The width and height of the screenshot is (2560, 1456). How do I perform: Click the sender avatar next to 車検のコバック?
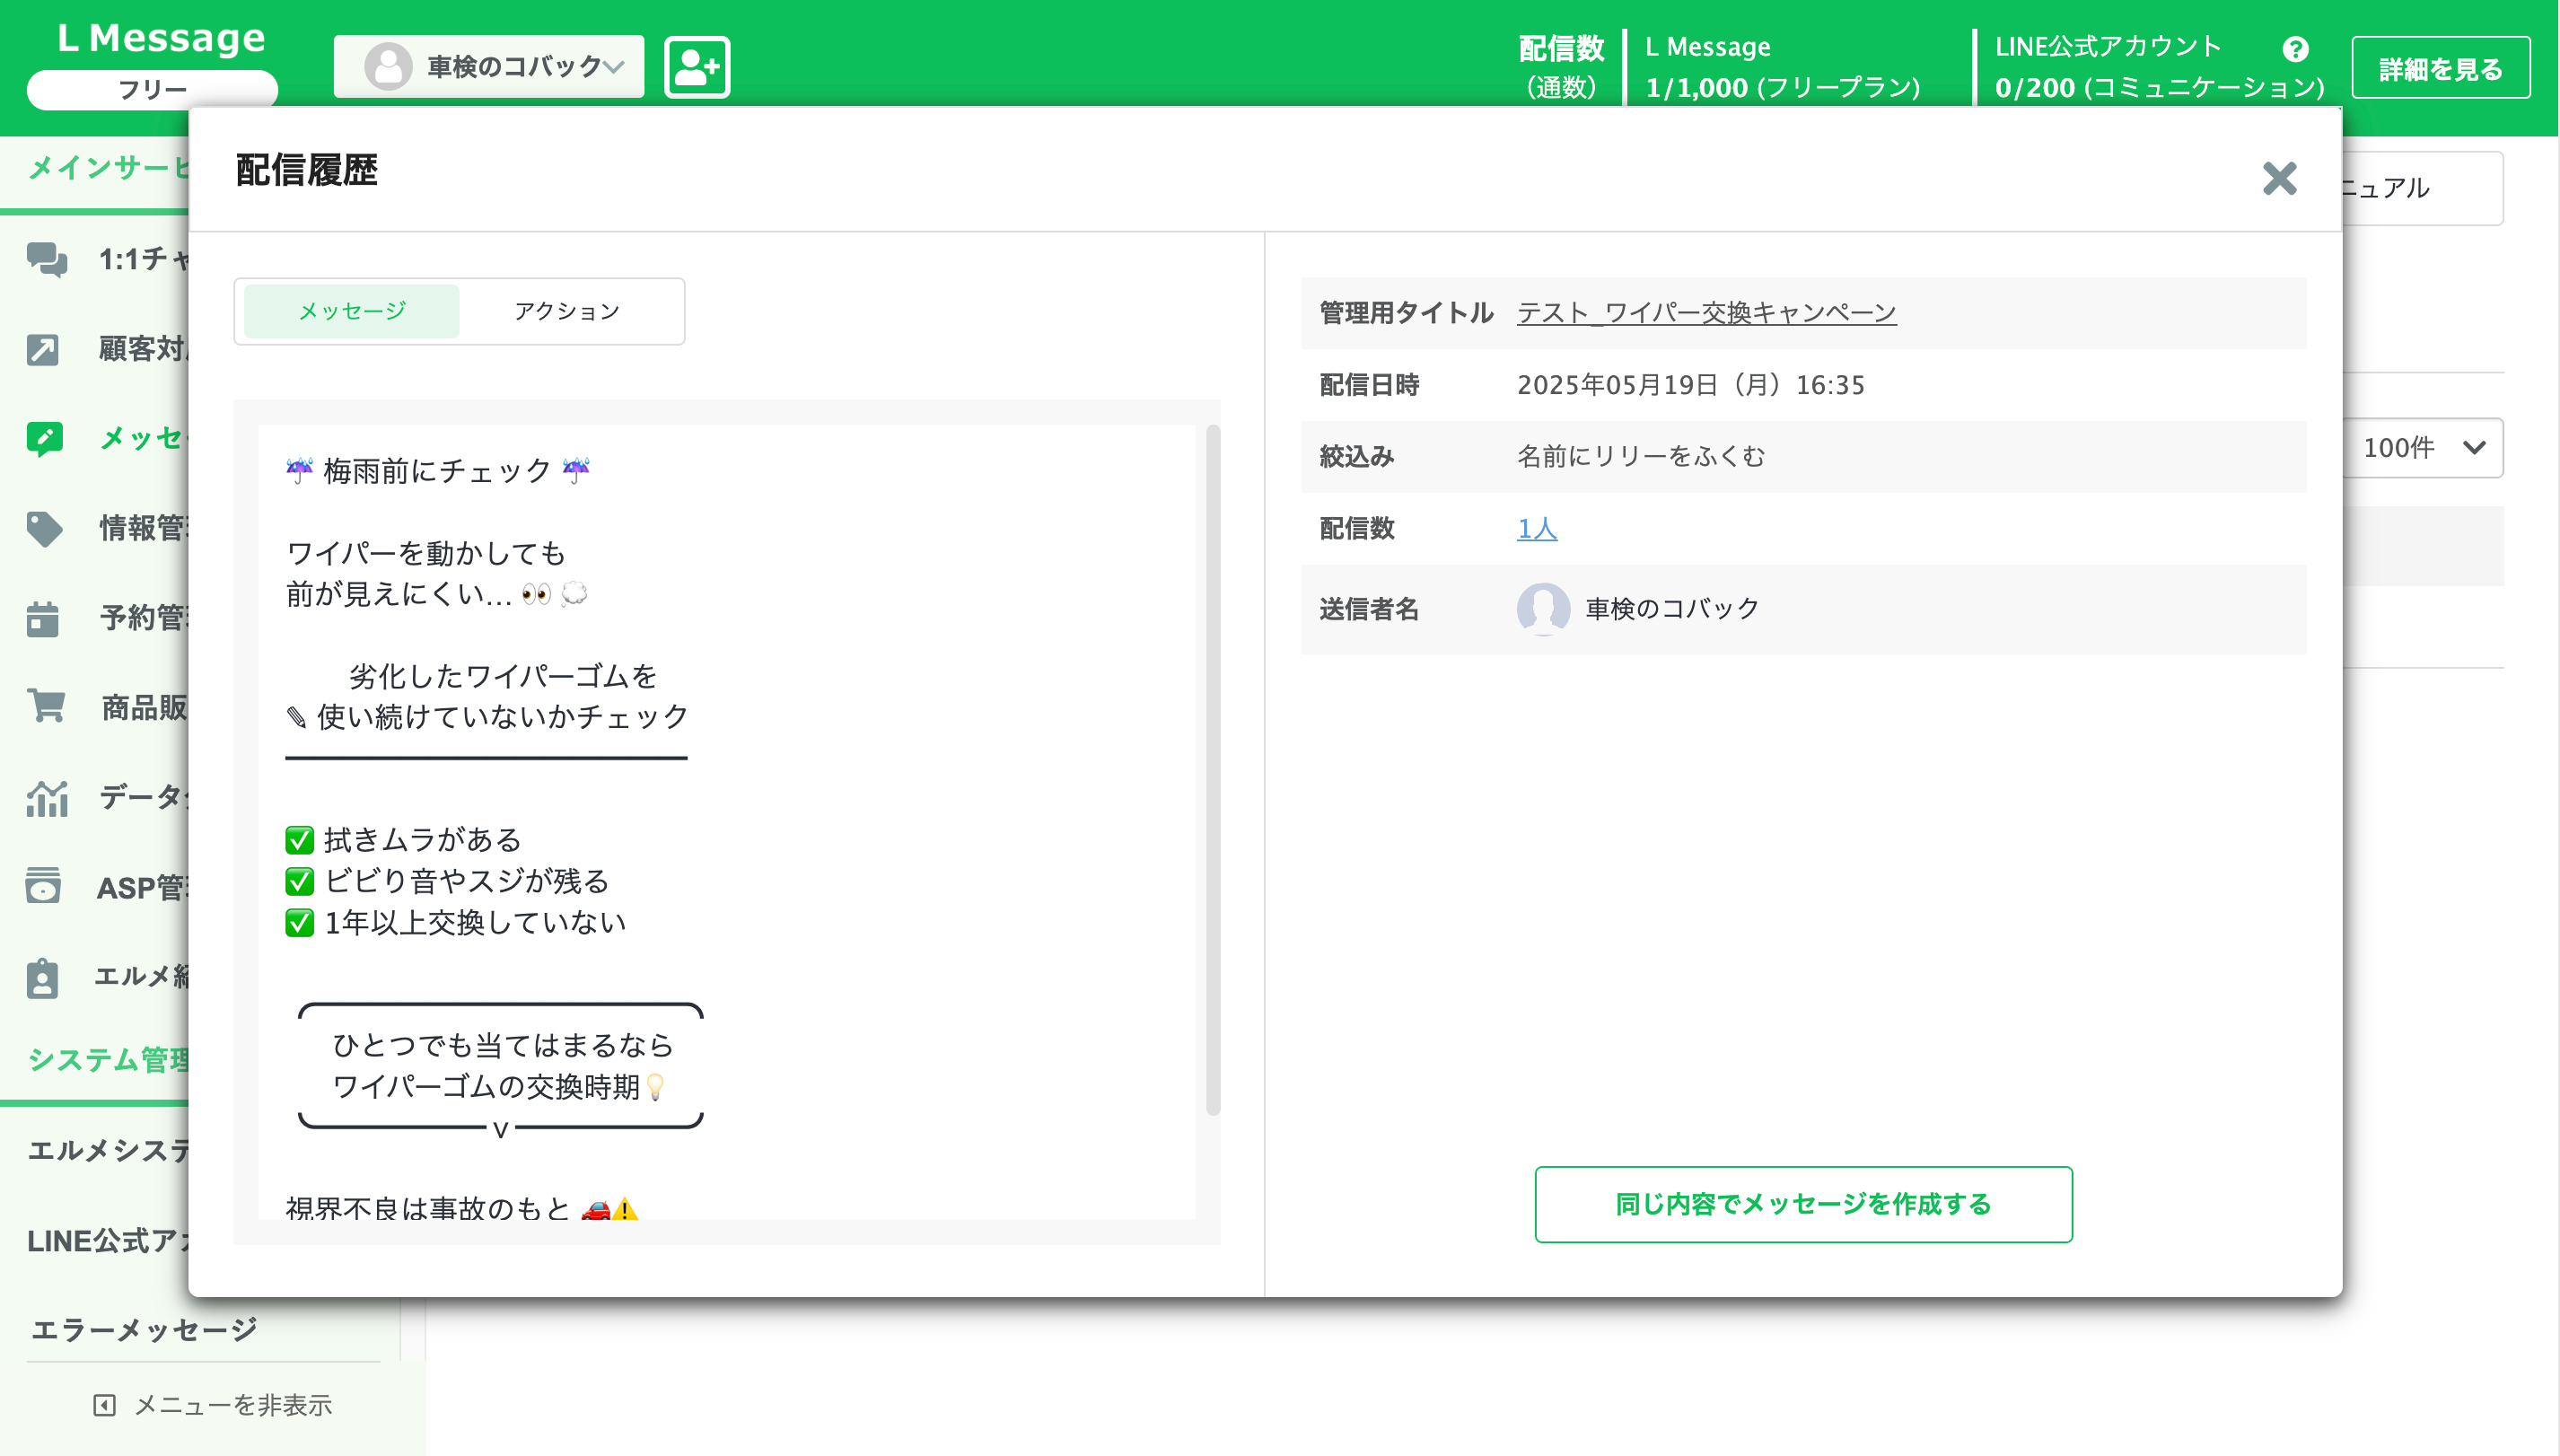point(1543,609)
